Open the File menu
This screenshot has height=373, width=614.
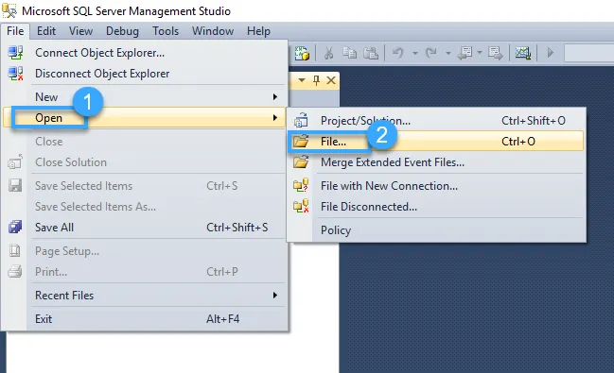coord(15,31)
